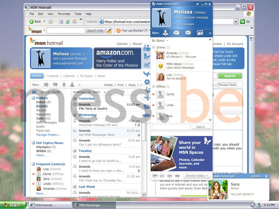Viewport: 279px width, 209px height.
Task: Click the microphone icon in Hotmail's New bar
Action: 64,85
